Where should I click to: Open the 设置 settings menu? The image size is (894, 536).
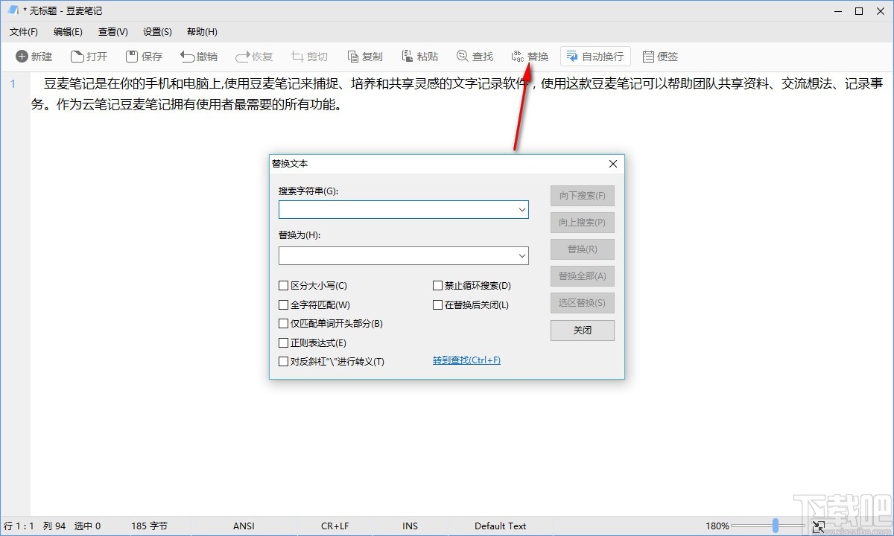[156, 31]
